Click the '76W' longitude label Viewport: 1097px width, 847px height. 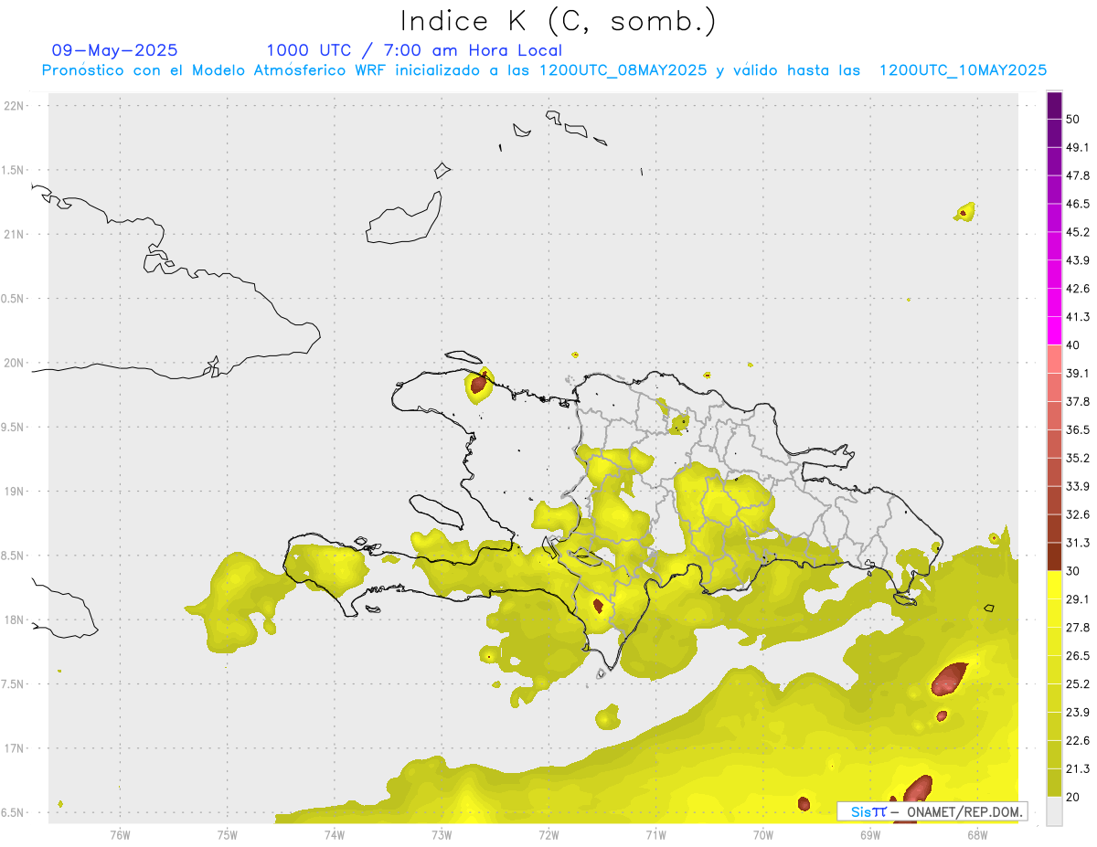(120, 834)
